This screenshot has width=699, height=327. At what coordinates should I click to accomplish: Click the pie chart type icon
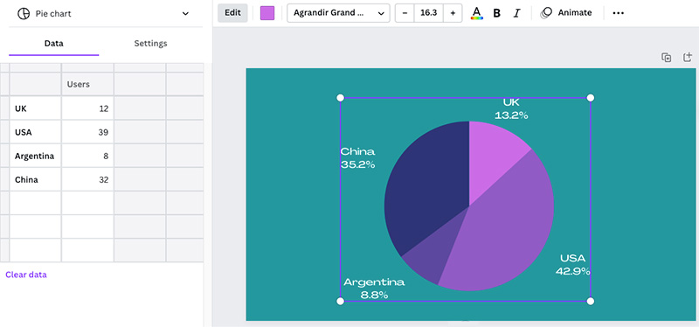tap(24, 14)
